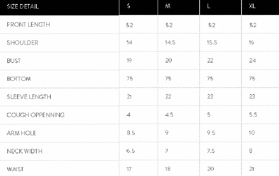Click the FRONT LENGTH row label
The height and width of the screenshot is (176, 279).
tap(29, 25)
